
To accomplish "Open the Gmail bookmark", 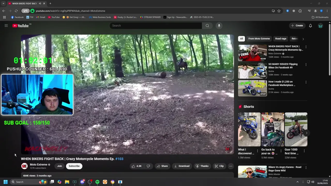I will [41, 17].
